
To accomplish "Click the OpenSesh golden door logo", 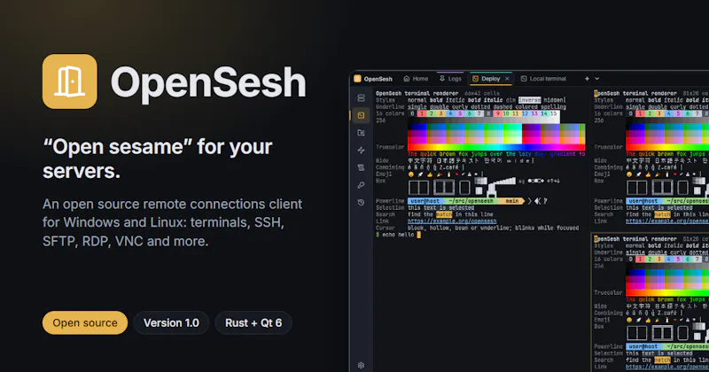I will [x=70, y=81].
